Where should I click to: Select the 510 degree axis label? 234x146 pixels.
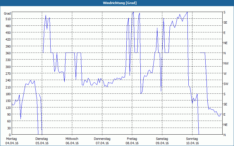8,19
